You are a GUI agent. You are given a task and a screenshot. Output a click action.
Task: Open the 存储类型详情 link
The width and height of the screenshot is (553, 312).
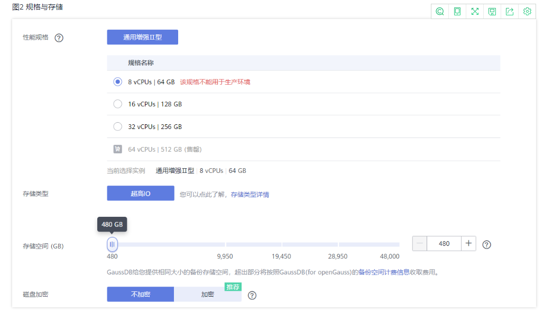pos(250,195)
